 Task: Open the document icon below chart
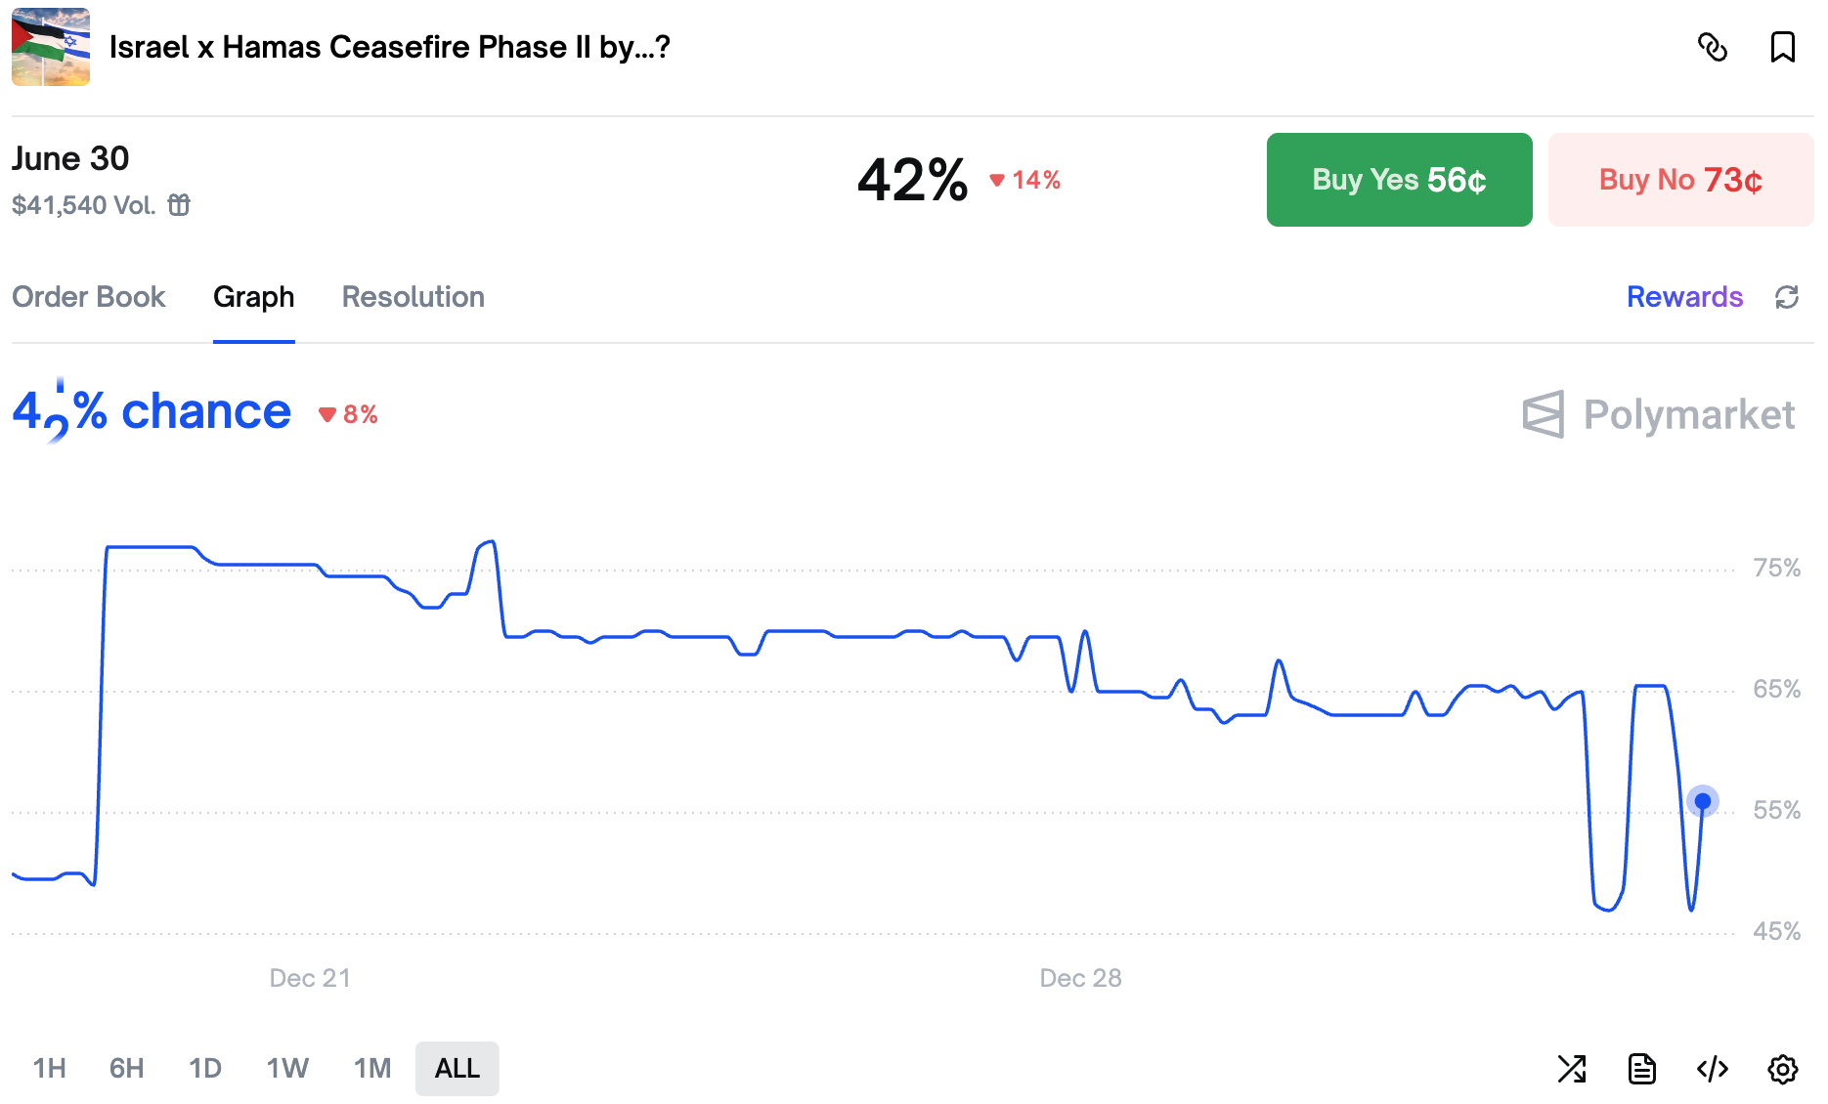1642,1069
